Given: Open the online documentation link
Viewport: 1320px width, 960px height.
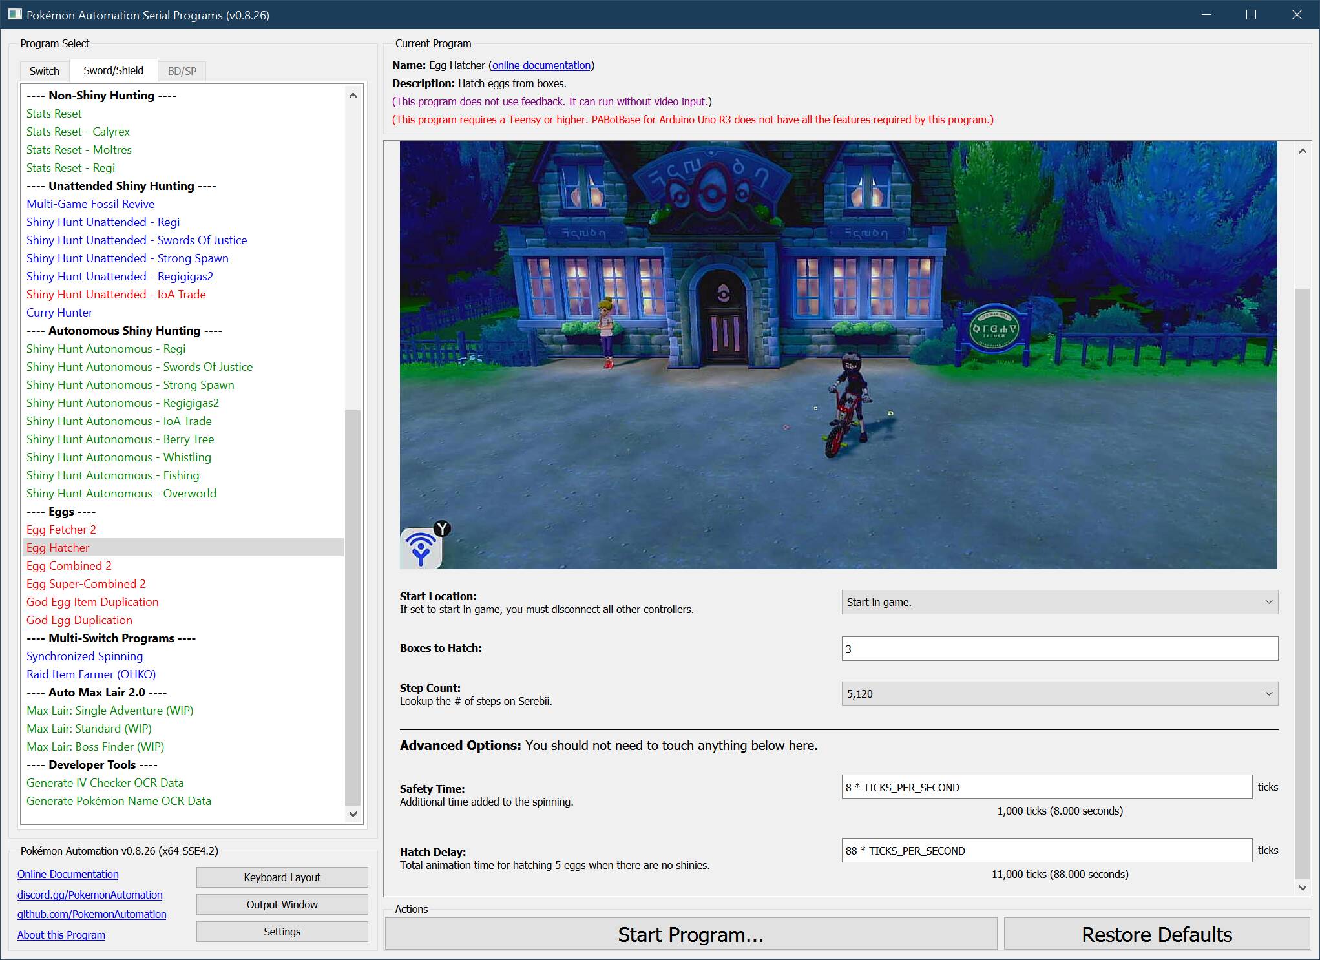Looking at the screenshot, I should tap(541, 65).
